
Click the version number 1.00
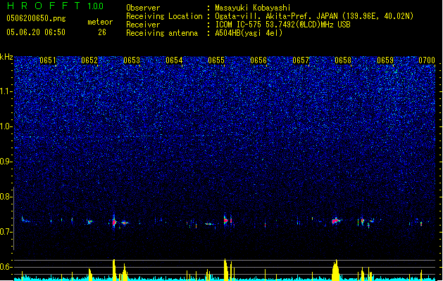96,6
